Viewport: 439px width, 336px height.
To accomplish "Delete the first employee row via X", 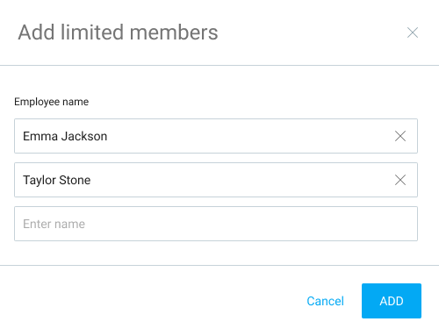I will click(400, 136).
